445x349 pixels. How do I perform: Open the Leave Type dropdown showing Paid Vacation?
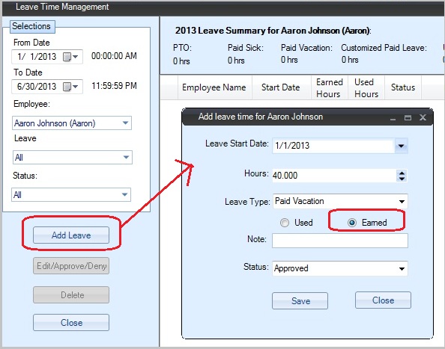pyautogui.click(x=402, y=201)
